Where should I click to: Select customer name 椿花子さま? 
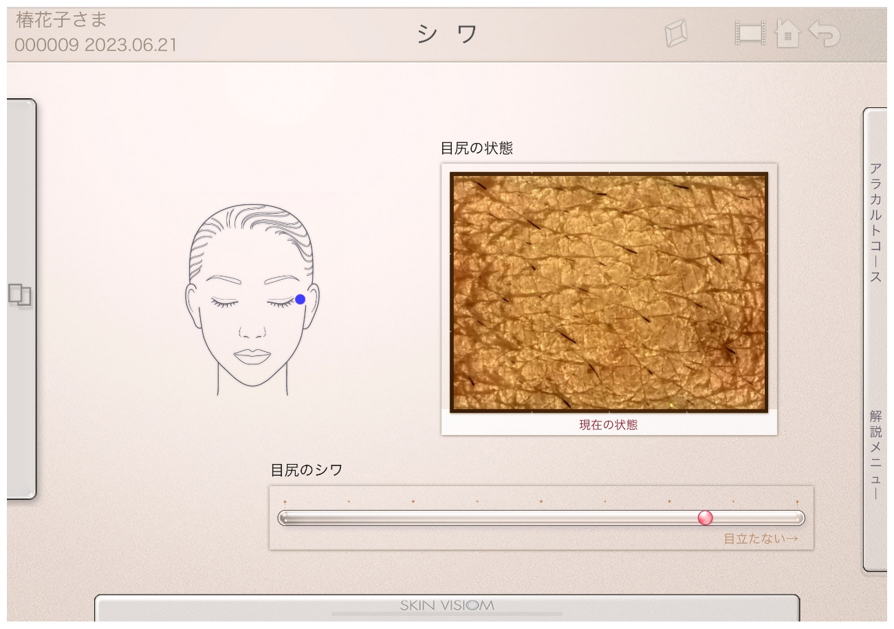61,20
